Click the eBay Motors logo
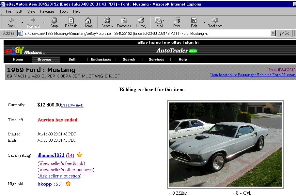 [25, 51]
